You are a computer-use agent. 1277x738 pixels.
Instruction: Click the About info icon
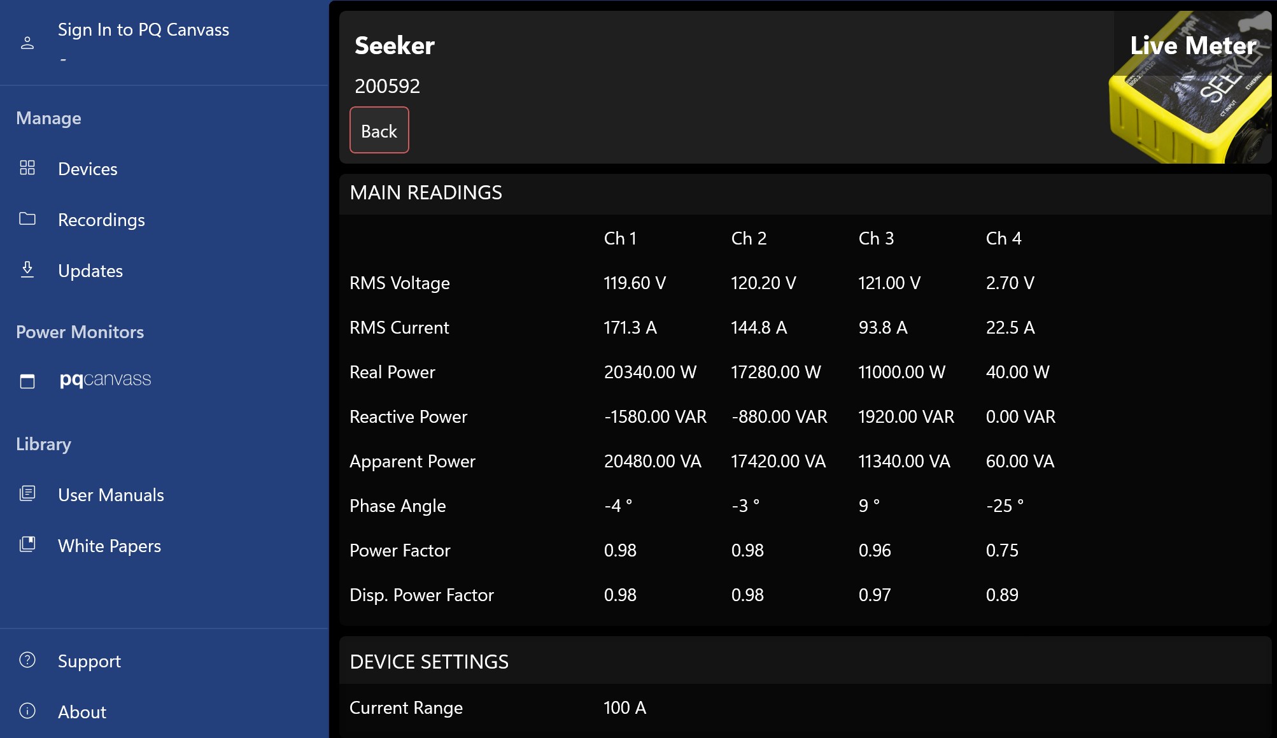click(27, 711)
